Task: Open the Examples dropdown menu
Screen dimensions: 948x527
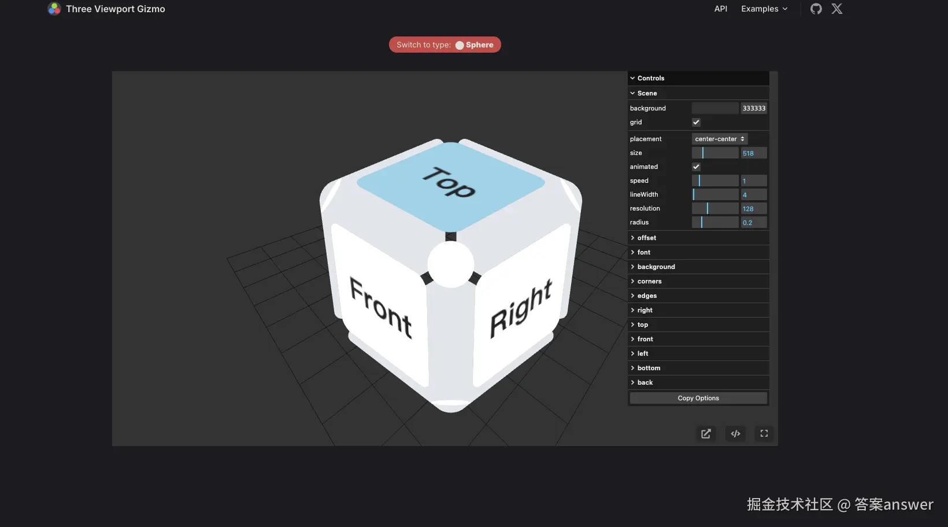Action: pyautogui.click(x=764, y=9)
